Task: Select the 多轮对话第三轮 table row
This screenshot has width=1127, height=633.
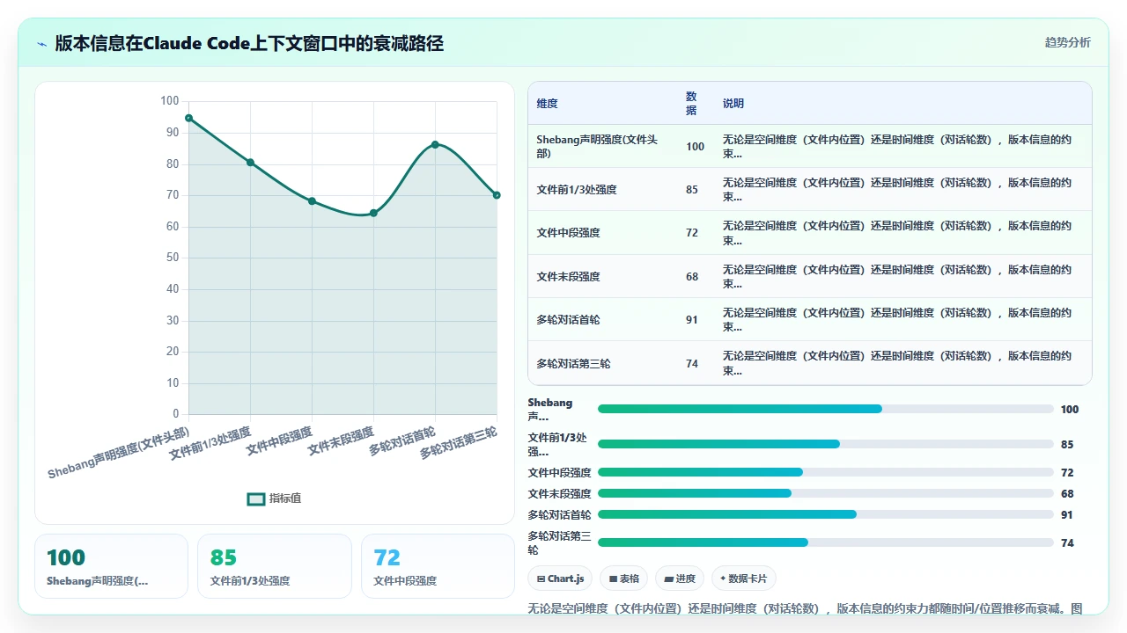Action: (x=810, y=363)
